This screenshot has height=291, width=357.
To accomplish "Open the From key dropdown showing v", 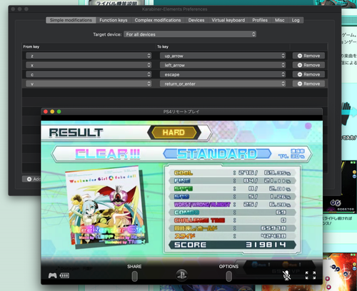I will tap(89, 83).
